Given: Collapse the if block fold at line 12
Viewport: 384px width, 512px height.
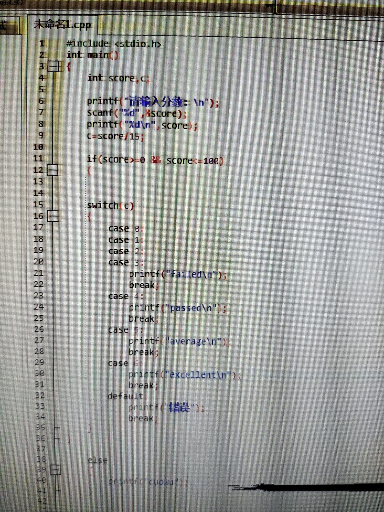Looking at the screenshot, I should (x=53, y=170).
